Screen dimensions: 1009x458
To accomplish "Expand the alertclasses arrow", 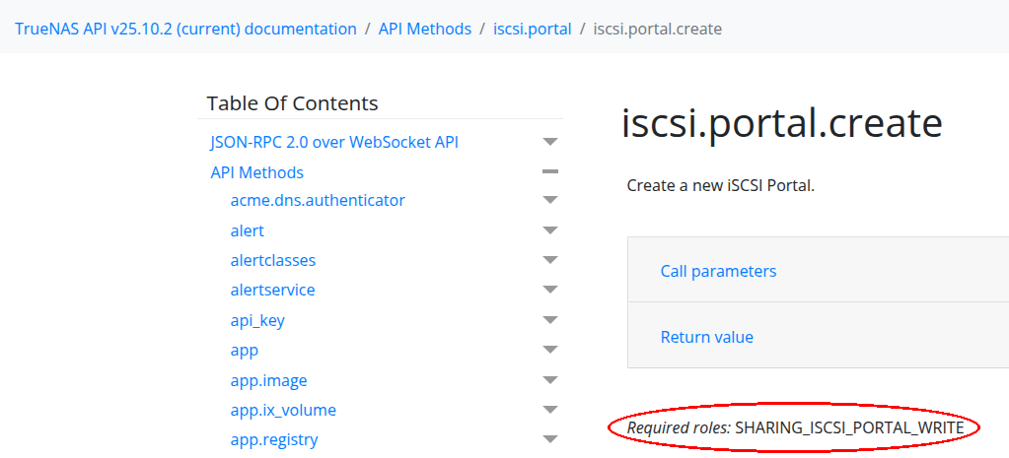I will [x=550, y=261].
